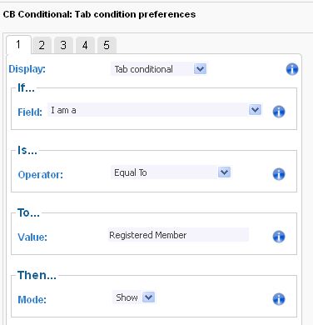Click the 'CB Conditional: Tab condition preferences' heading

point(99,14)
